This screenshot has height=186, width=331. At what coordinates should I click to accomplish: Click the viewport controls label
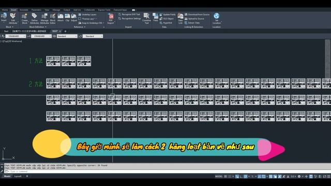(11, 41)
